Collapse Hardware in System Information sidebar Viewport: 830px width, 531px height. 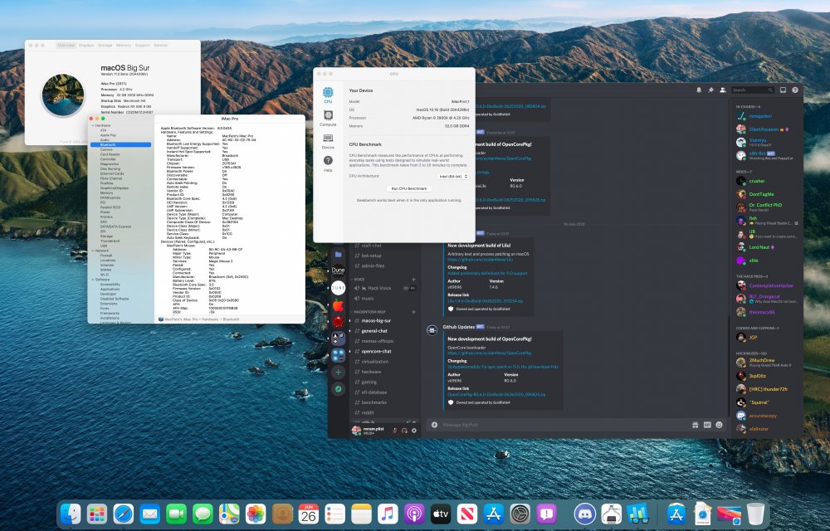93,126
